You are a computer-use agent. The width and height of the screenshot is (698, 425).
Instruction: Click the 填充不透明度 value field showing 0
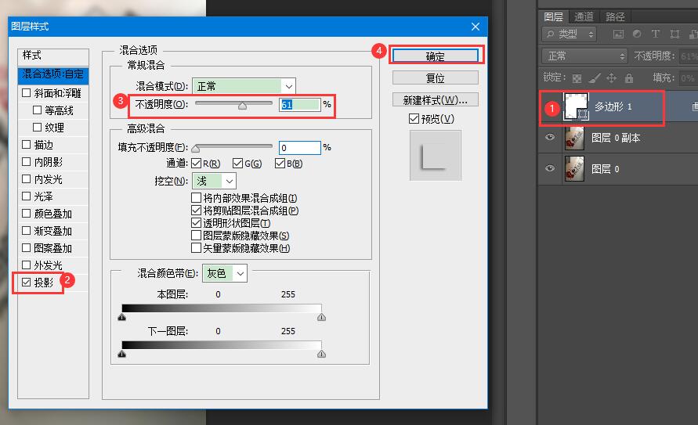coord(300,148)
